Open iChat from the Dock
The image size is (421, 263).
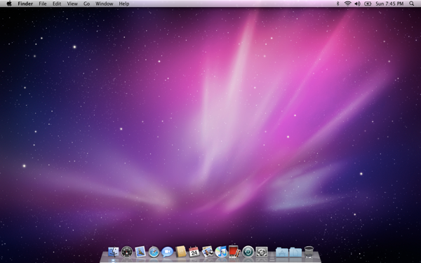click(x=167, y=252)
